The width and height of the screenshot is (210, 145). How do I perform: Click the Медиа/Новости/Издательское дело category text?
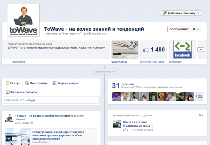(30, 44)
